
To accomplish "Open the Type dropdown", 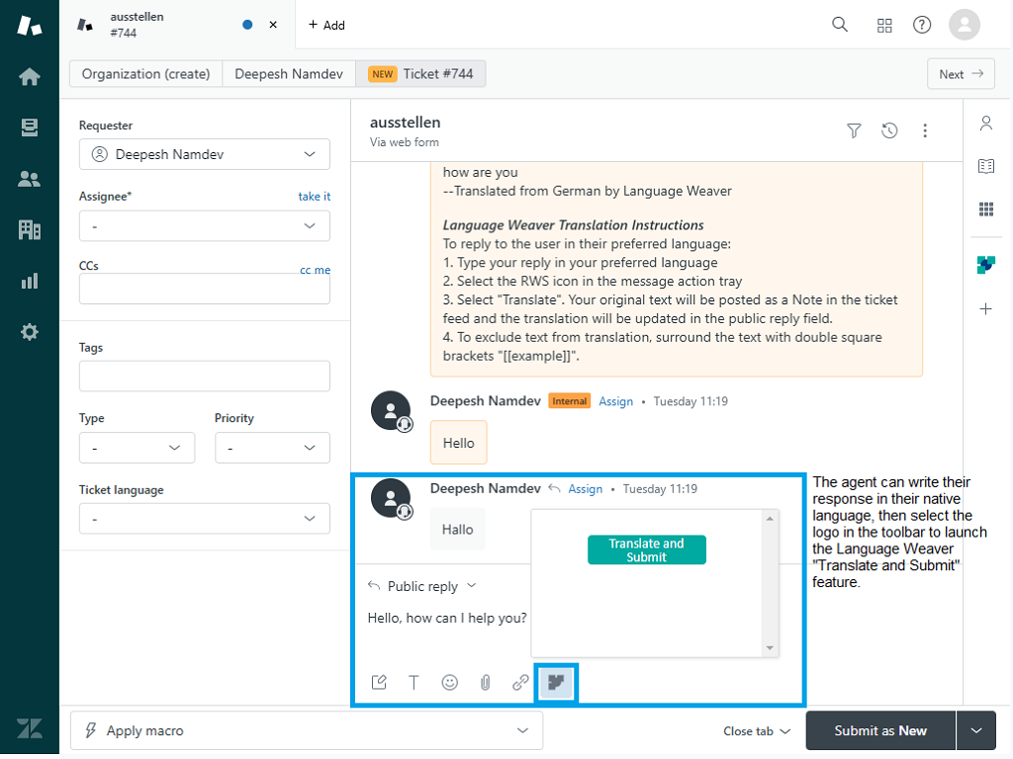I will (137, 448).
